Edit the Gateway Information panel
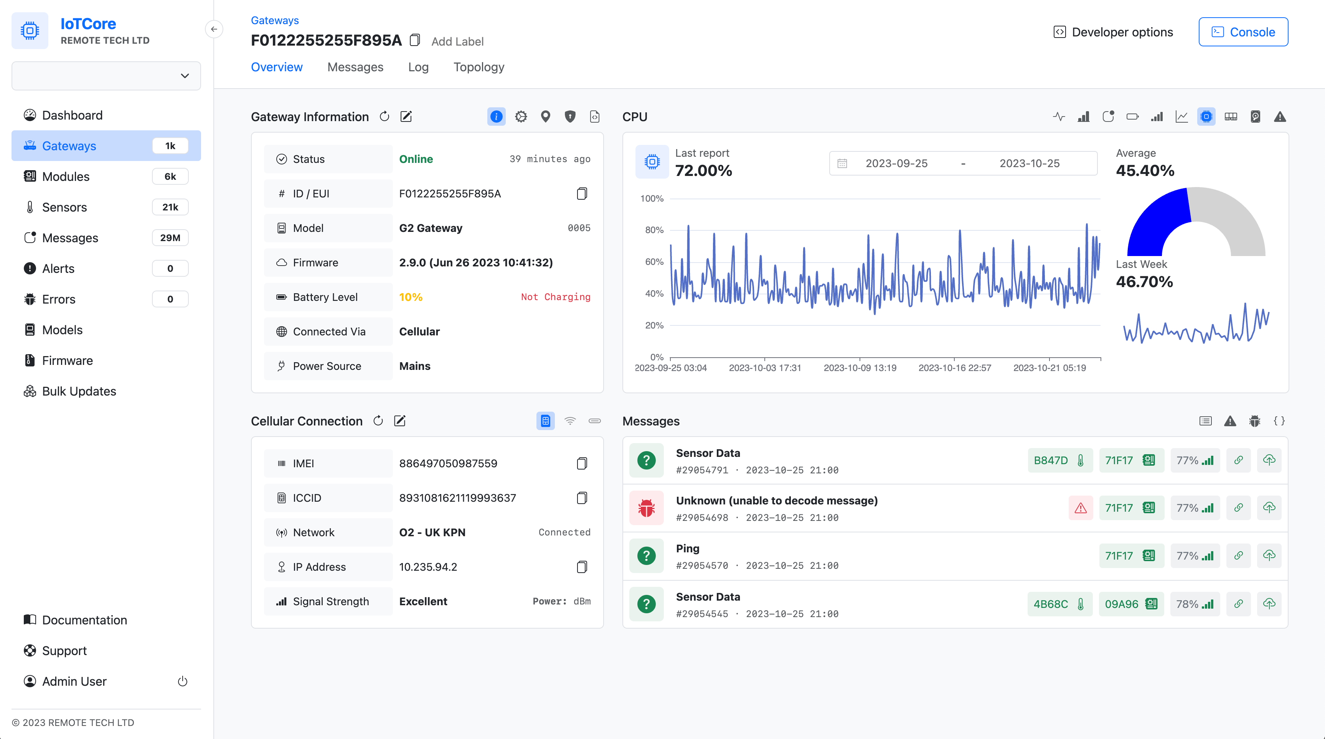This screenshot has height=739, width=1325. (x=406, y=117)
